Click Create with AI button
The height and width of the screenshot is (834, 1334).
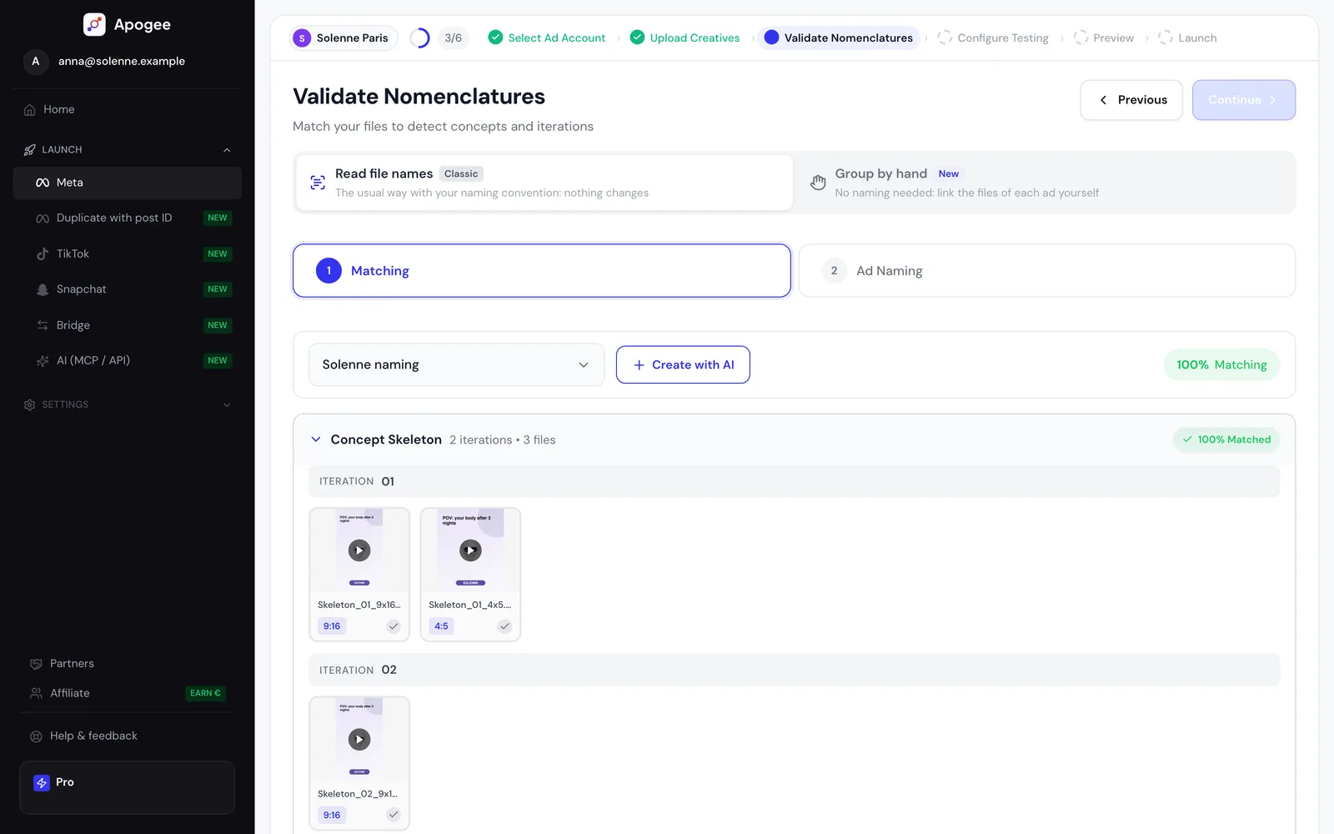tap(683, 364)
